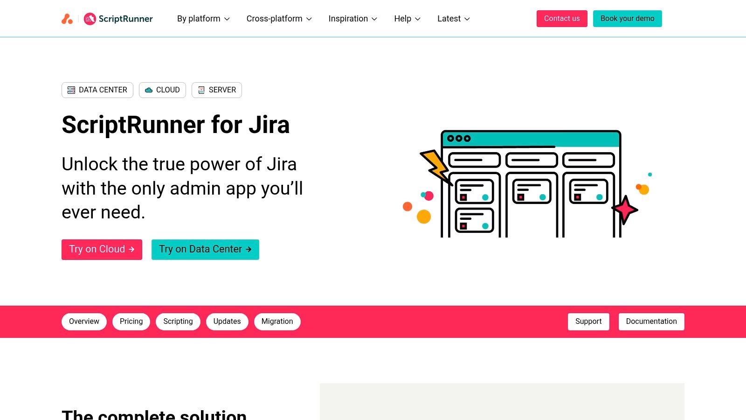The image size is (746, 420).
Task: Open the Documentation link
Action: 651,321
